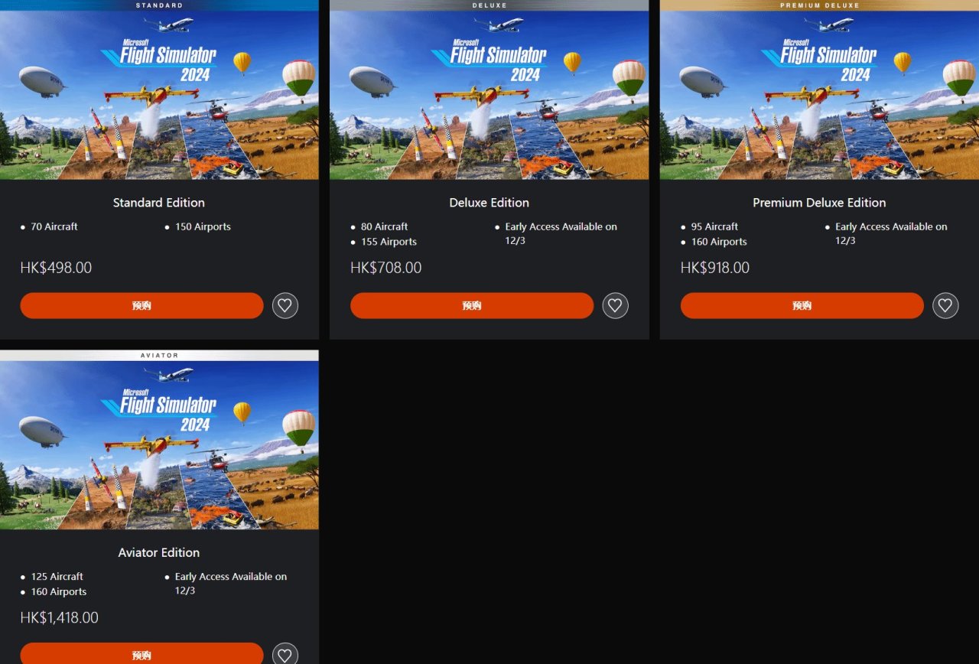Viewport: 979px width, 664px height.
Task: Open the Aviator Edition cover image
Action: click(x=159, y=445)
